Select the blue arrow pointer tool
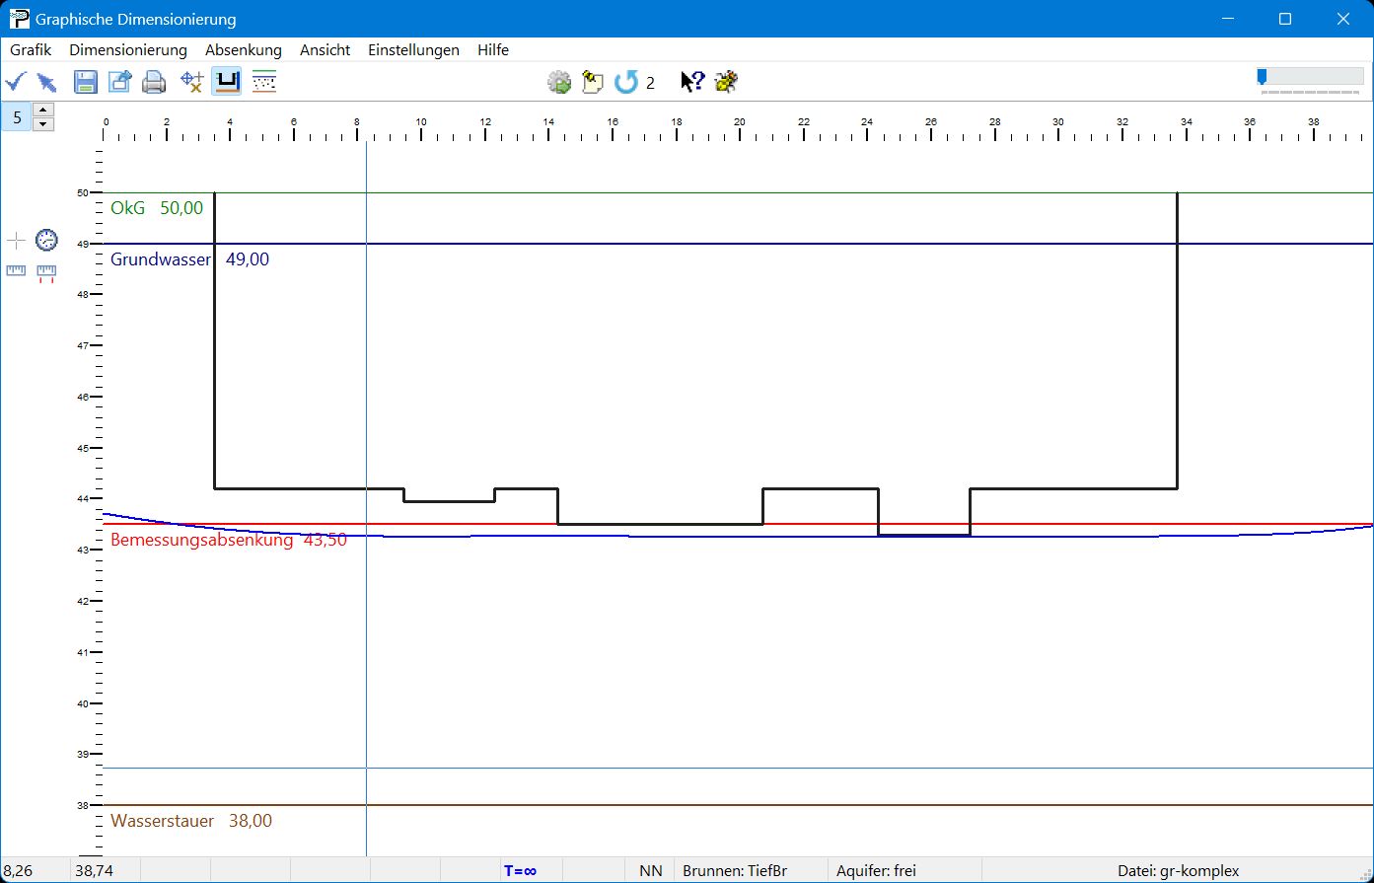1374x883 pixels. click(45, 82)
